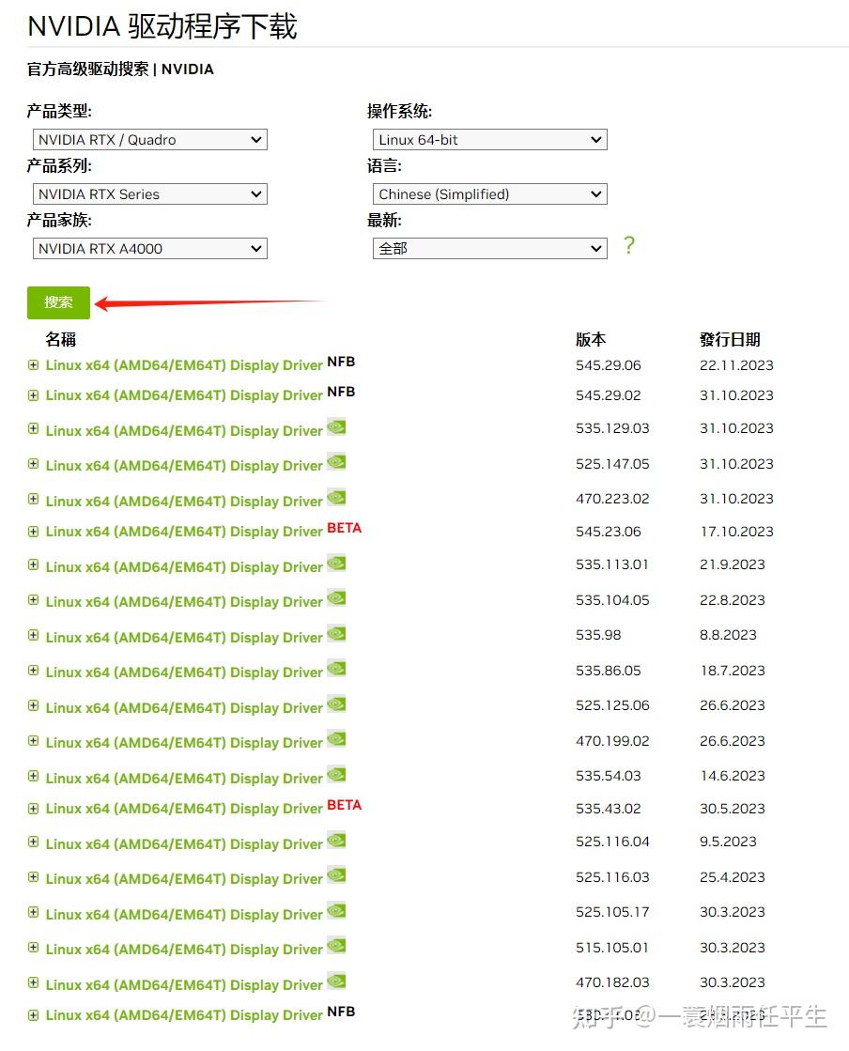Open the Display Driver link for version 470.182.03
Viewport: 849px width, 1051px height.
(x=184, y=984)
